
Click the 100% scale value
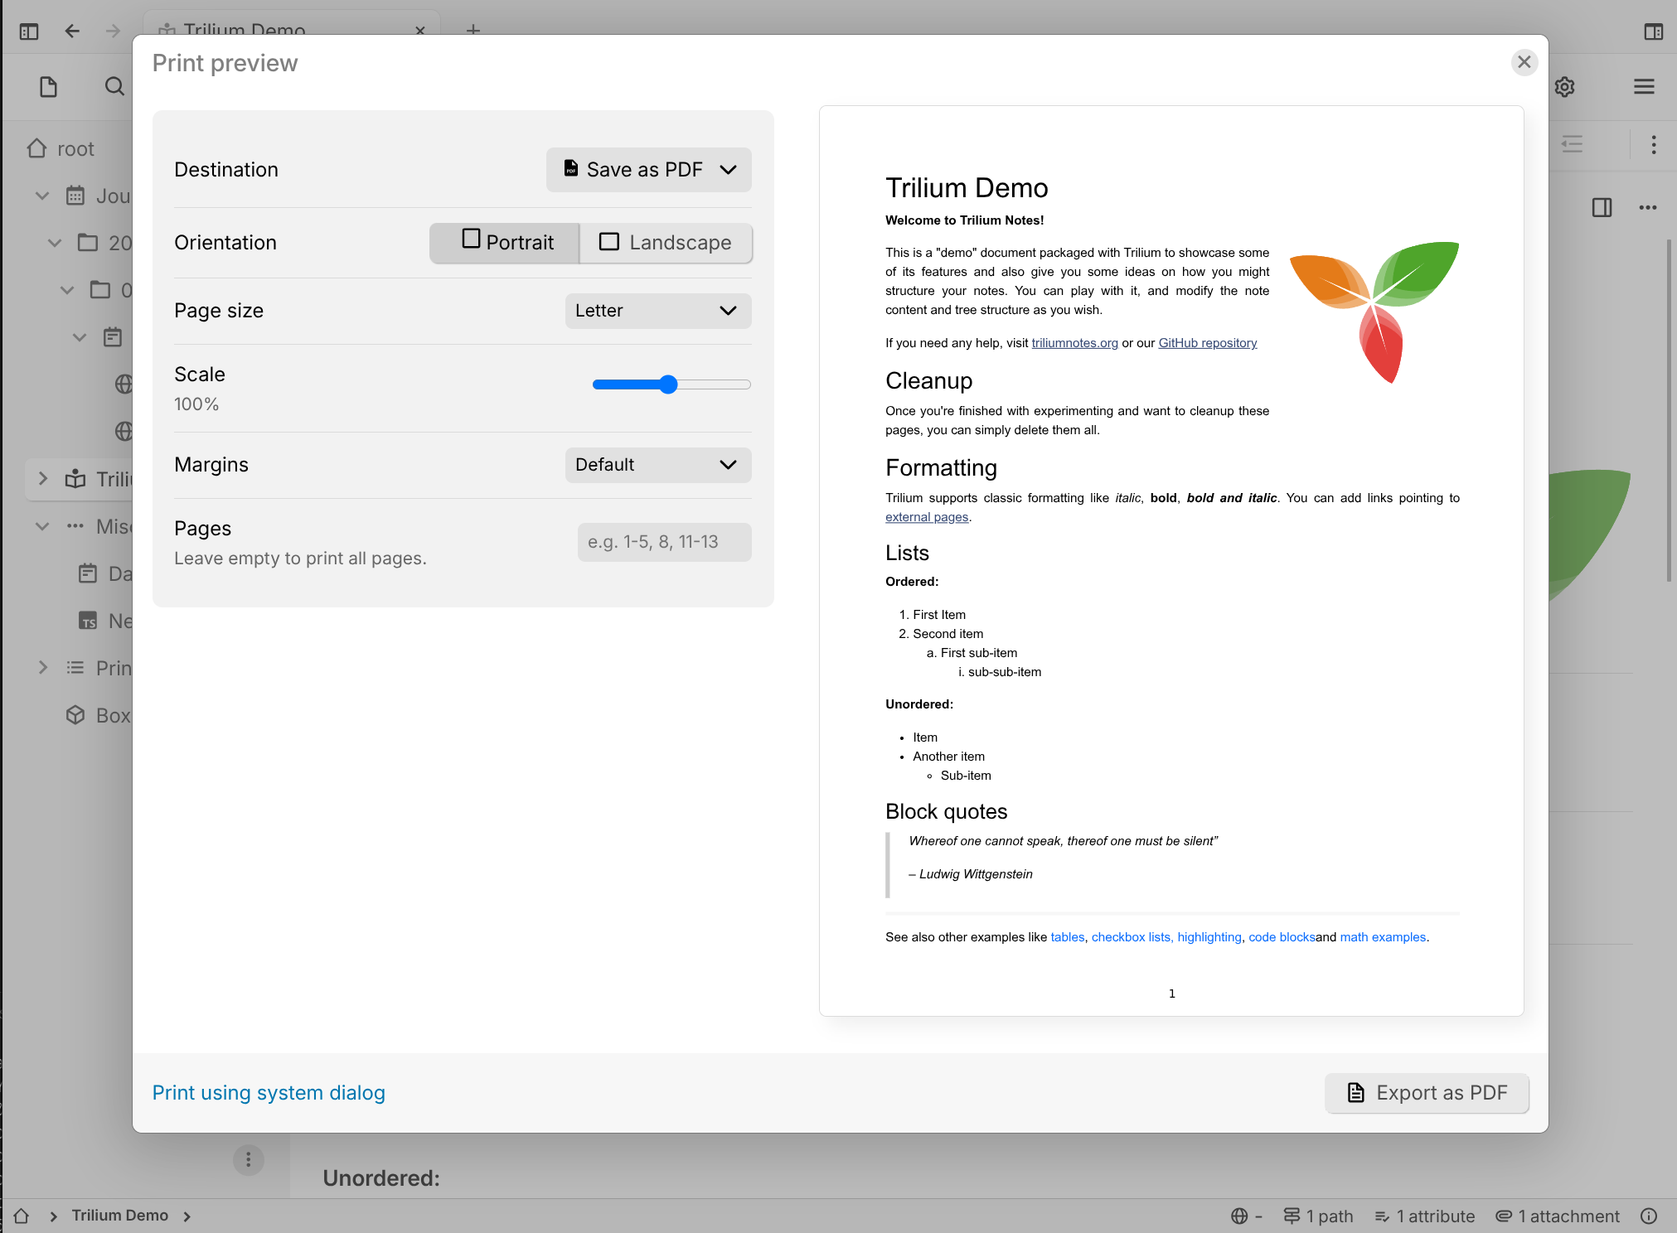pos(196,404)
